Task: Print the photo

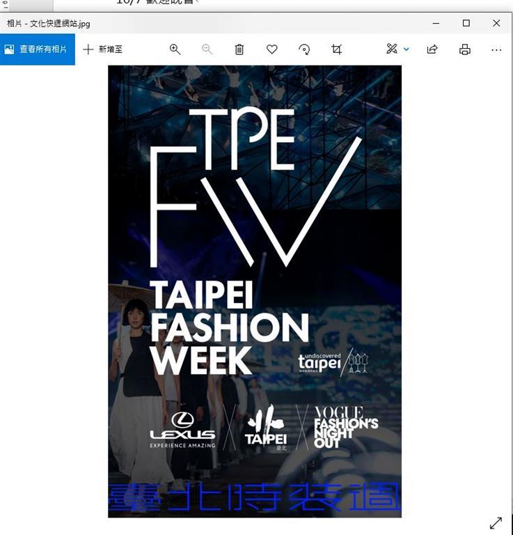Action: pos(464,49)
